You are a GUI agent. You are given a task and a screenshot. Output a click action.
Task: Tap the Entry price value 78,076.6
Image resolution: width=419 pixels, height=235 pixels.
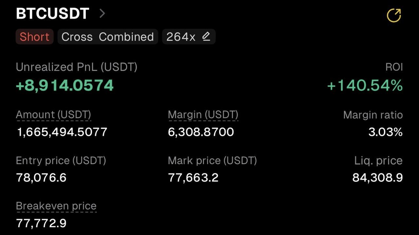(x=41, y=178)
